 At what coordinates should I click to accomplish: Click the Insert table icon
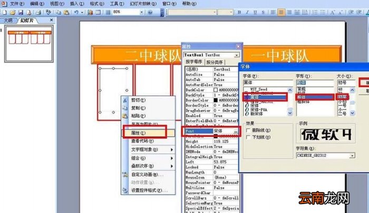98,12
